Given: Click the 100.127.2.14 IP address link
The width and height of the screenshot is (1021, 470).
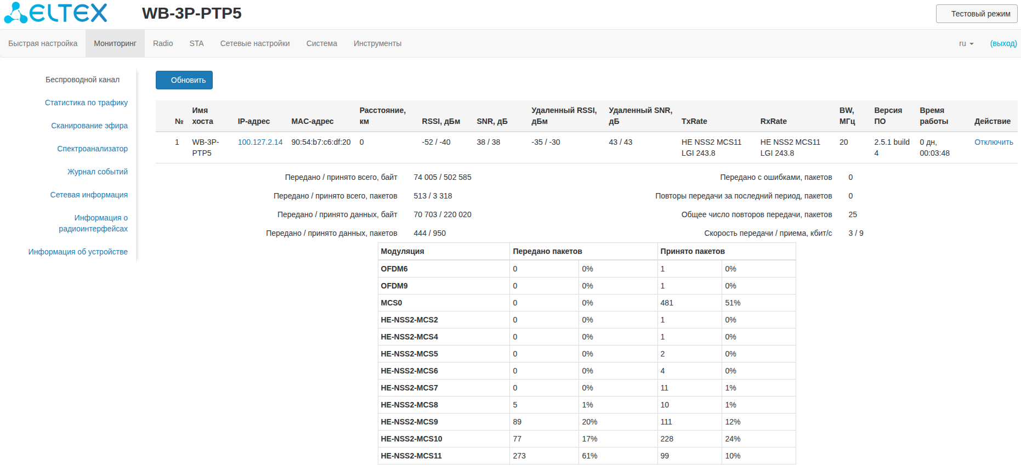Looking at the screenshot, I should click(260, 143).
